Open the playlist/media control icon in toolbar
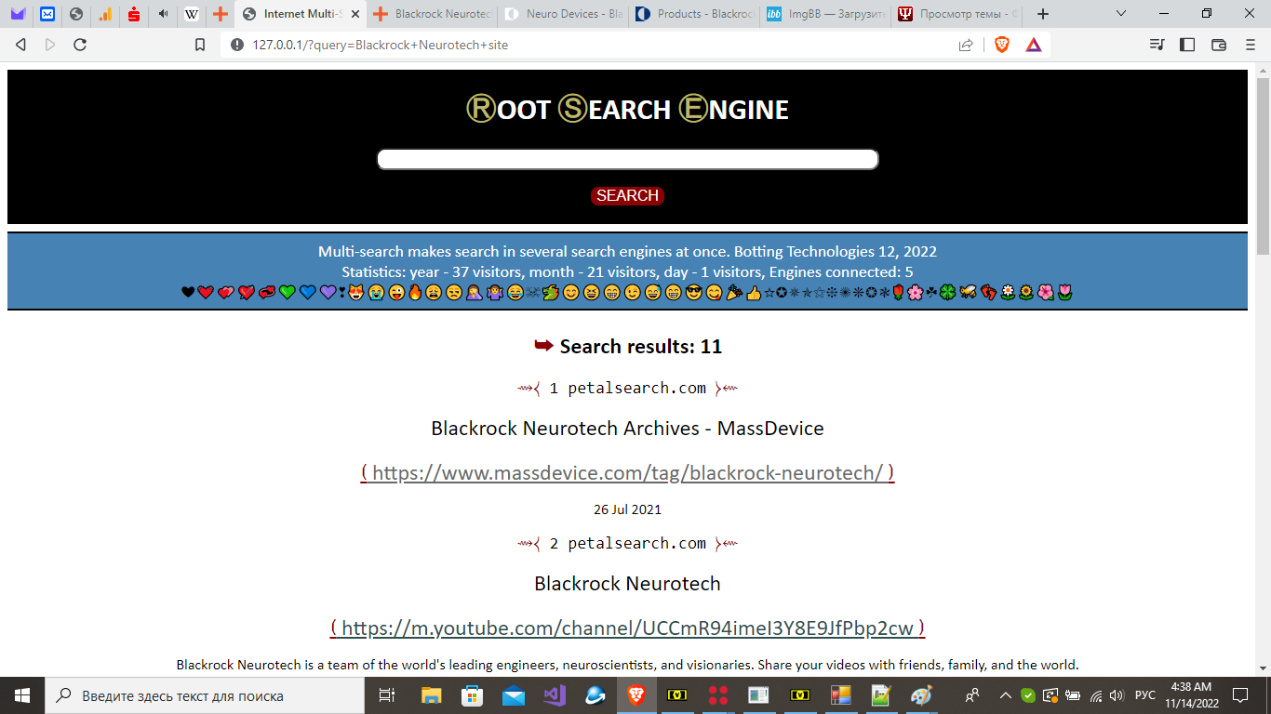Viewport: 1271px width, 714px height. click(x=1157, y=45)
